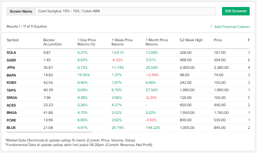Viewport: 257px width, 153px height.
Task: Sort by the Price column header
Action: pyautogui.click(x=217, y=40)
